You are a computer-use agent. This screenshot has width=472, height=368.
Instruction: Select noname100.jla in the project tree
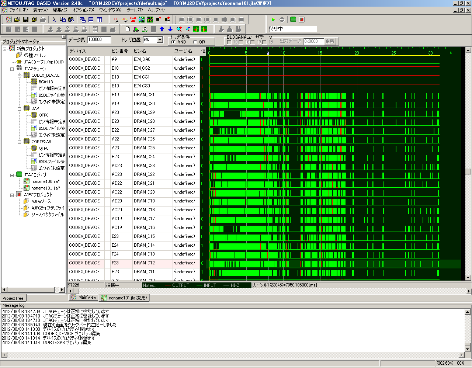click(x=45, y=181)
